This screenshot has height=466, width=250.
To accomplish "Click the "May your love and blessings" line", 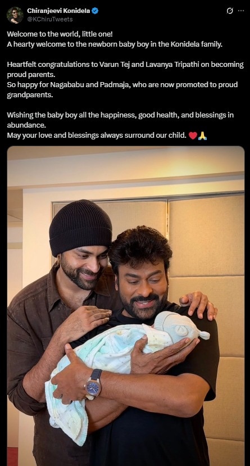I will [x=97, y=135].
